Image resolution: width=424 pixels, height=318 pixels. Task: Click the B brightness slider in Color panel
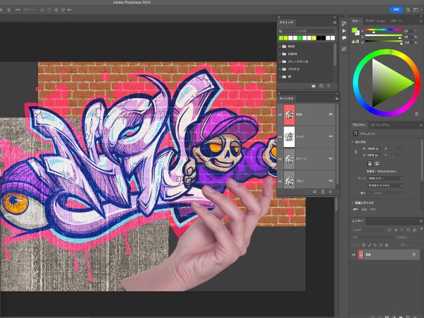click(x=384, y=42)
